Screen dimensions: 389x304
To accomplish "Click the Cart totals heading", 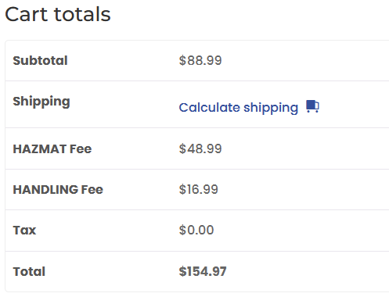I will tap(58, 14).
